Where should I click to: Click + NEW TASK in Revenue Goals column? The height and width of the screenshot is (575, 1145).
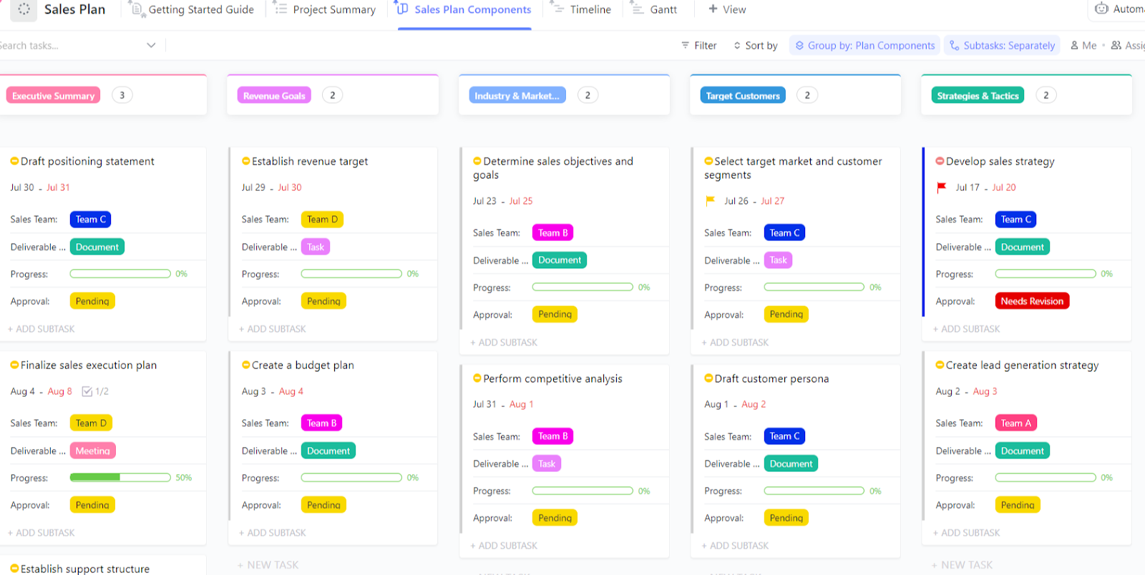tap(268, 565)
